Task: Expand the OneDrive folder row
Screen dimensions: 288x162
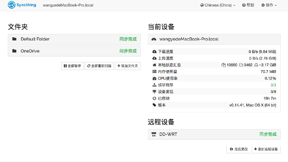Action: click(74, 51)
